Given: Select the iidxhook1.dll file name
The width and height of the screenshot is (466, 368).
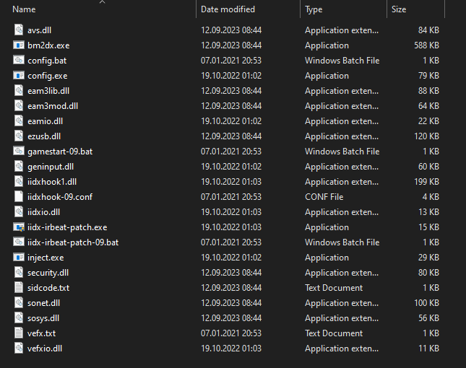Looking at the screenshot, I should 52,182.
